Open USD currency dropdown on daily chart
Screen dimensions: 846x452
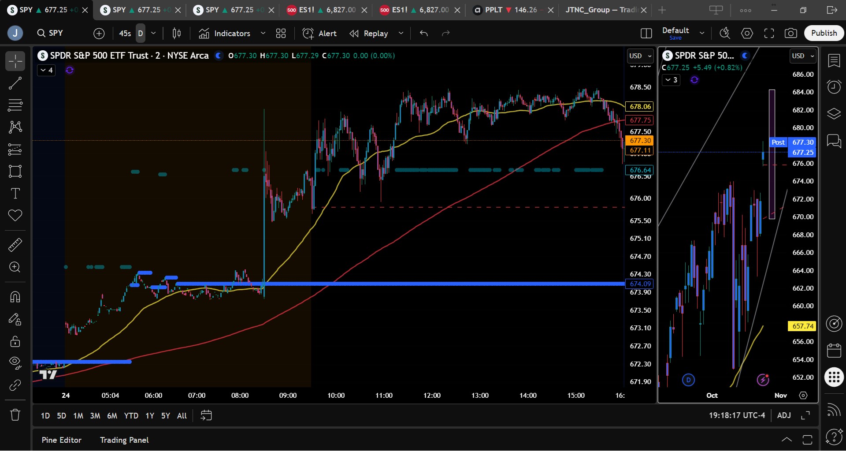803,56
